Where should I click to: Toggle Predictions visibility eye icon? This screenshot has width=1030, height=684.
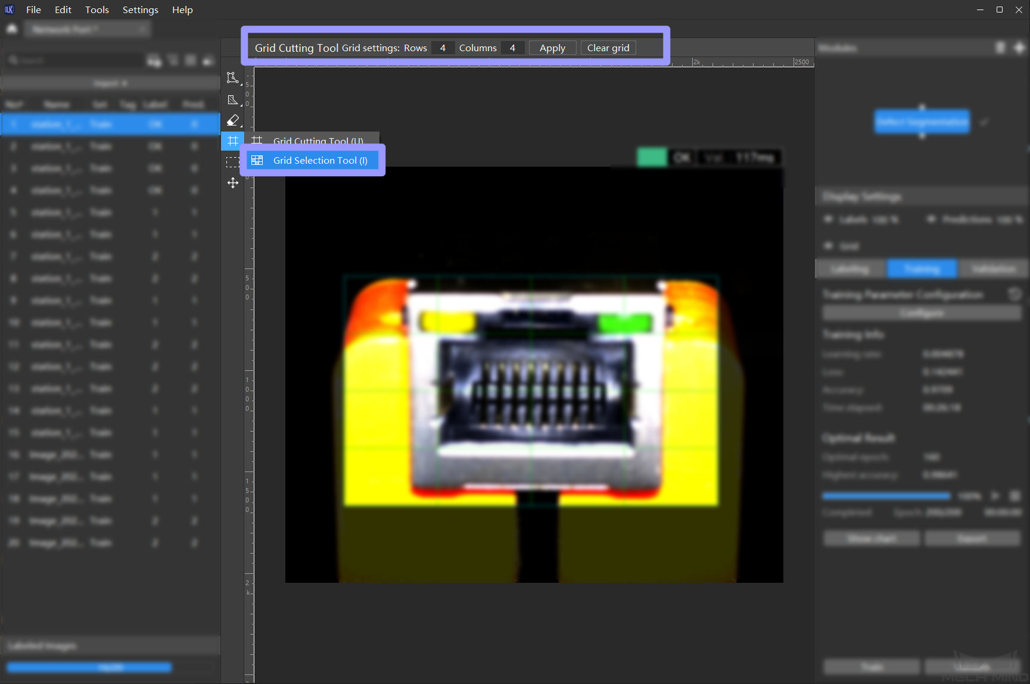point(931,219)
